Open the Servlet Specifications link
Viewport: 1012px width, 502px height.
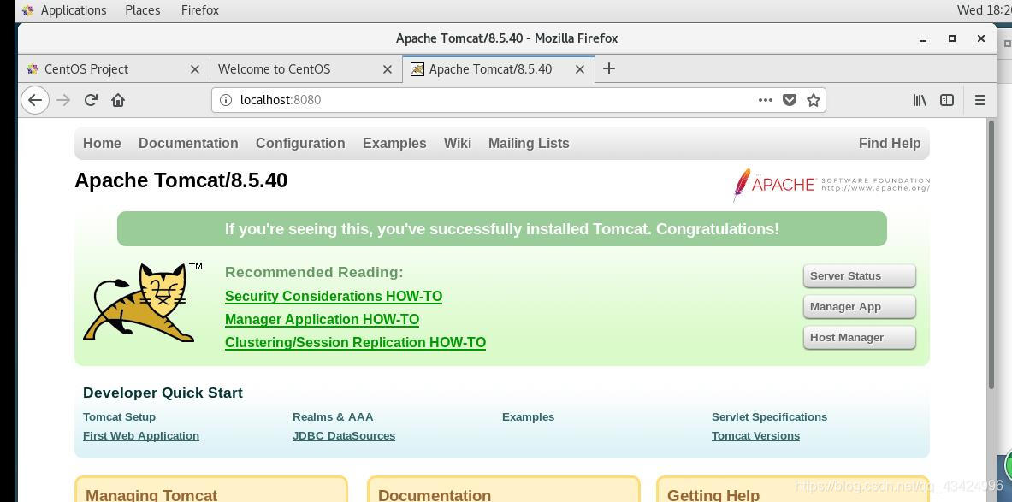769,416
